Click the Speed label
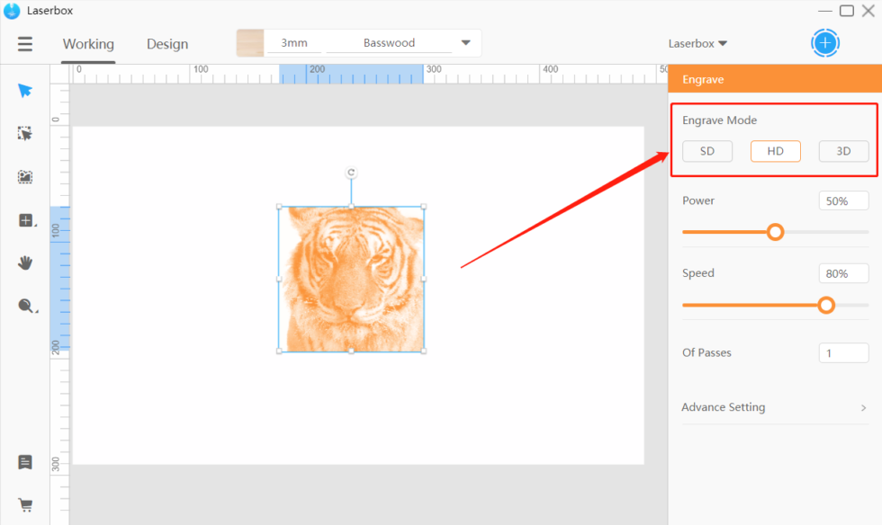 tap(698, 273)
